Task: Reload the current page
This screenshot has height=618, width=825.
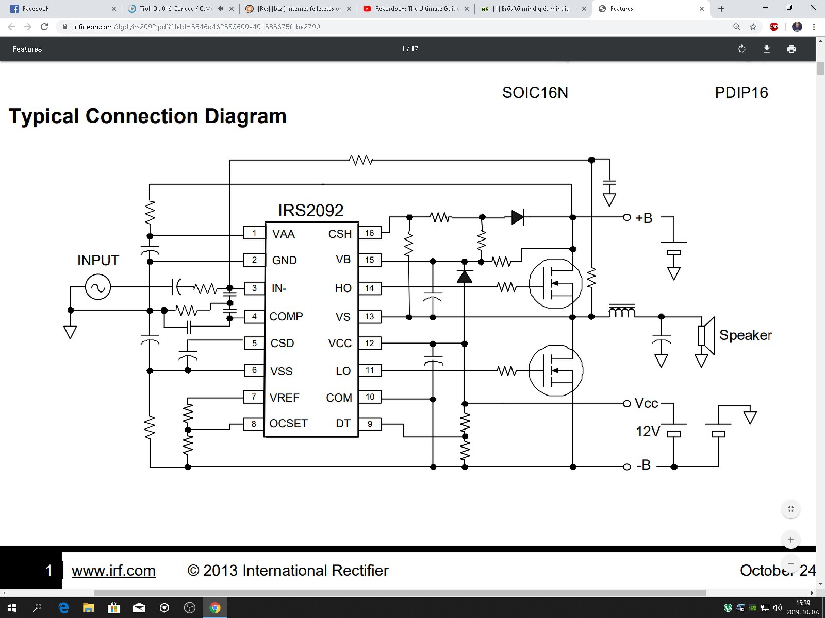Action: (44, 27)
